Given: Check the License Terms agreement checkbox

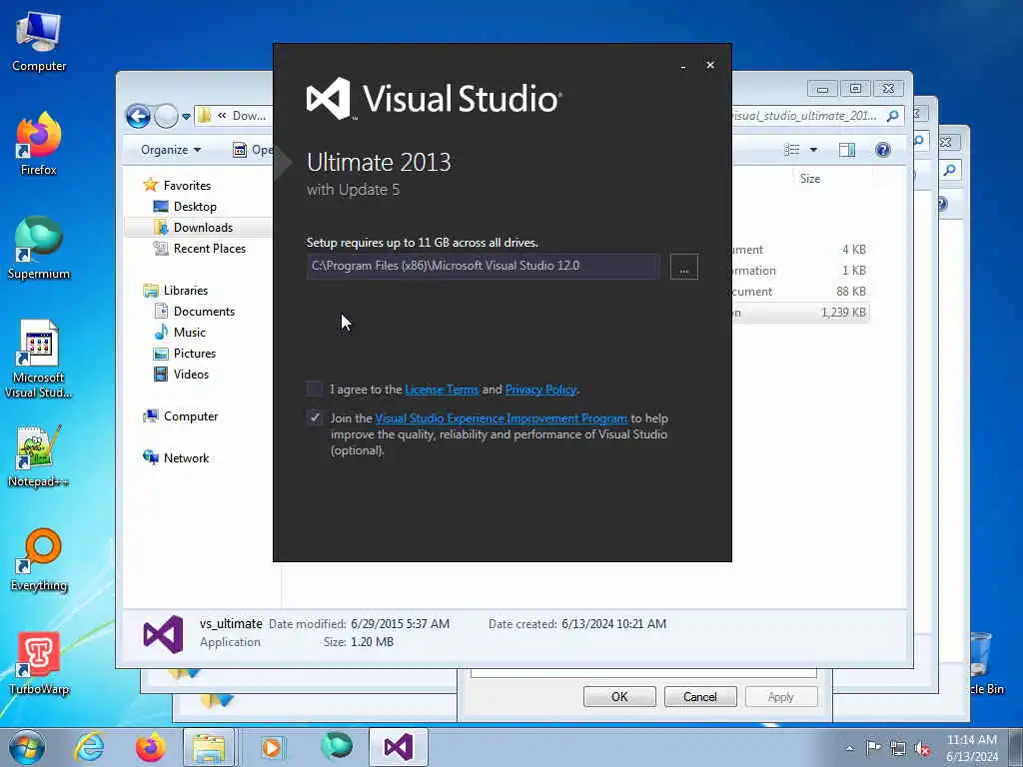Looking at the screenshot, I should 315,388.
